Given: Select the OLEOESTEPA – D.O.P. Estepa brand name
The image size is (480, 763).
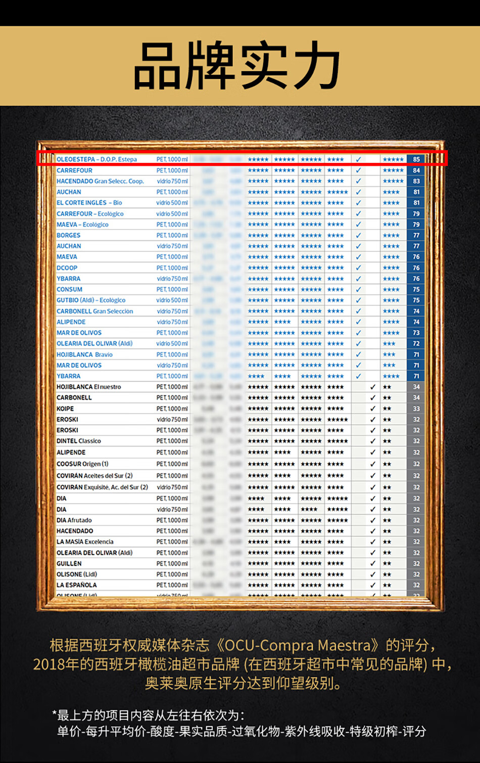Looking at the screenshot, I should 97,159.
